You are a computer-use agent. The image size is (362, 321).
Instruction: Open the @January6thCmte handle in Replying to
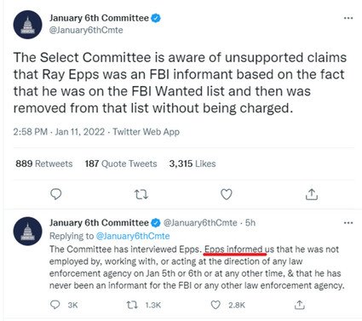pos(133,236)
